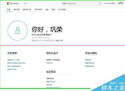Screen dimensions: 125x91
Task: Click the 获取帐户帮助 link
Action: 12,69
